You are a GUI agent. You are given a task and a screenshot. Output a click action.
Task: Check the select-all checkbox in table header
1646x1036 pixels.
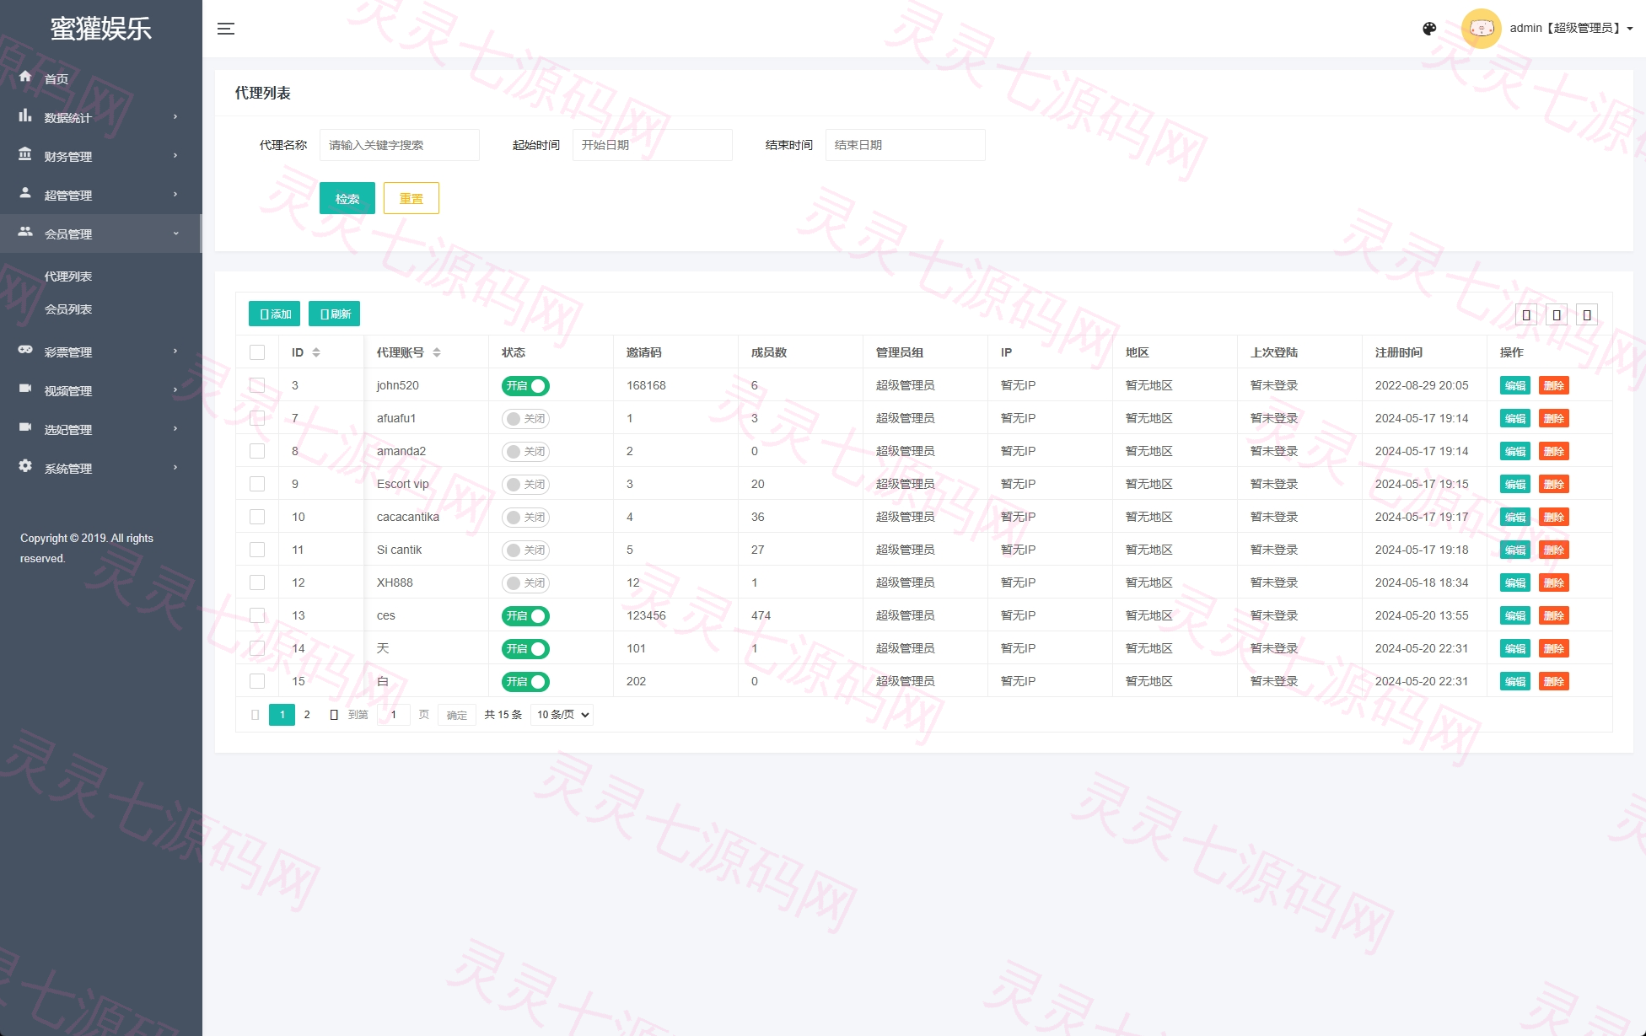pos(257,352)
